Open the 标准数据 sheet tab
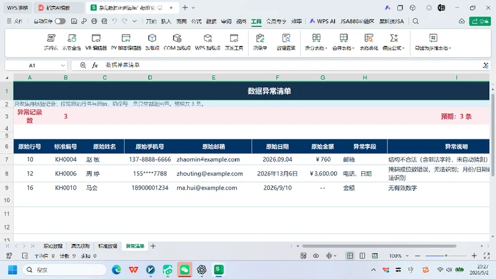496x279 pixels. coord(107,246)
